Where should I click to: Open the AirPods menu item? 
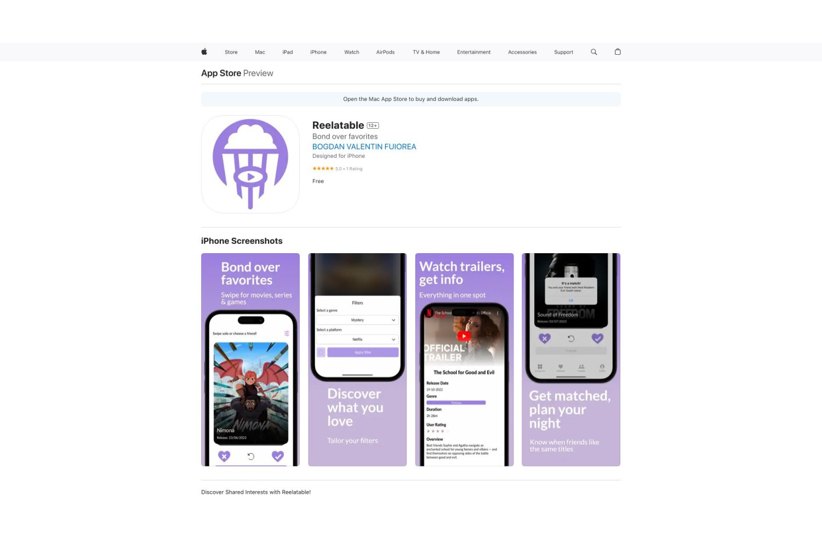click(x=385, y=52)
